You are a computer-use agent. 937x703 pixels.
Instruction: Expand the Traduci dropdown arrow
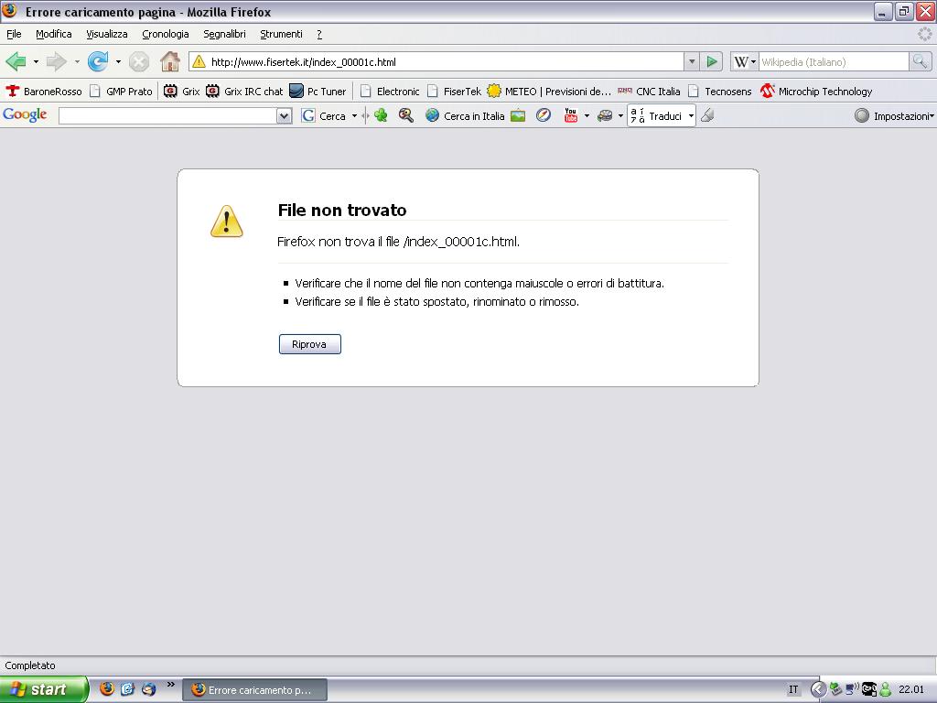(691, 116)
